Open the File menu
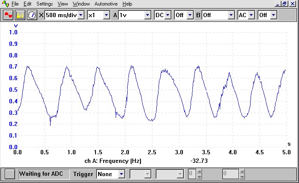The width and height of the screenshot is (299, 183). click(x=15, y=4)
